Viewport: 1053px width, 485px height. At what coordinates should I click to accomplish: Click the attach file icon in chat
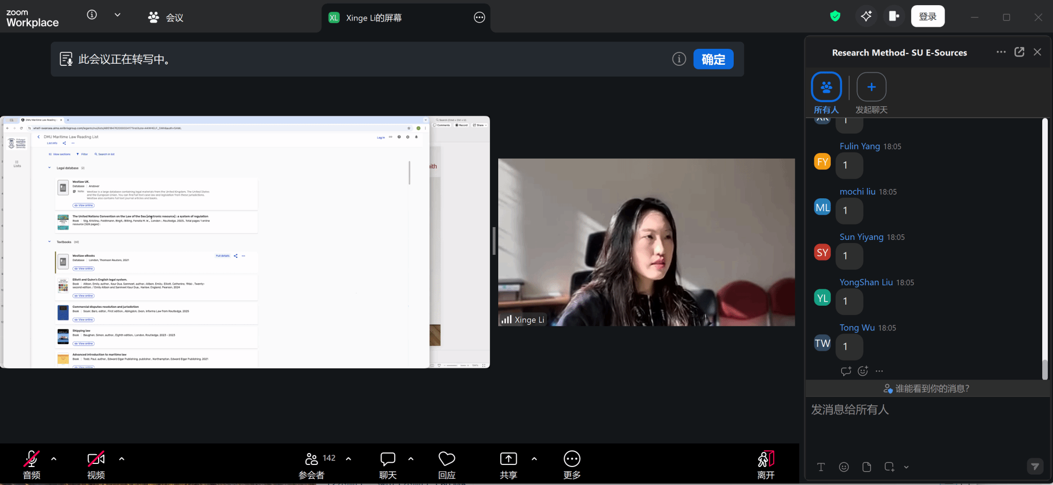pyautogui.click(x=866, y=467)
